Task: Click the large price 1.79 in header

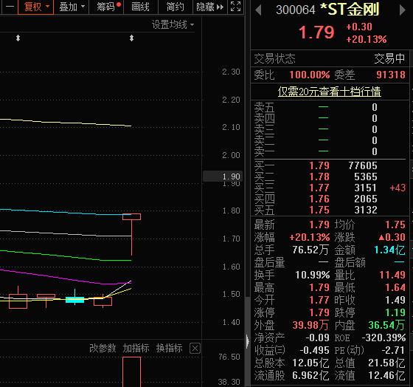Action: pyautogui.click(x=316, y=32)
